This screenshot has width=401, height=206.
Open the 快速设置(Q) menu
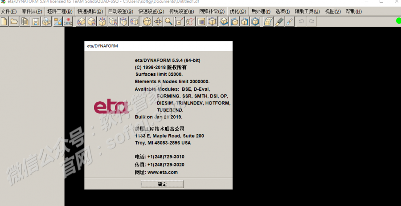click(x=151, y=12)
